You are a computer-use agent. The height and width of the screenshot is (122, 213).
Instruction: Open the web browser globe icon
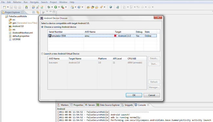pos(111,7)
